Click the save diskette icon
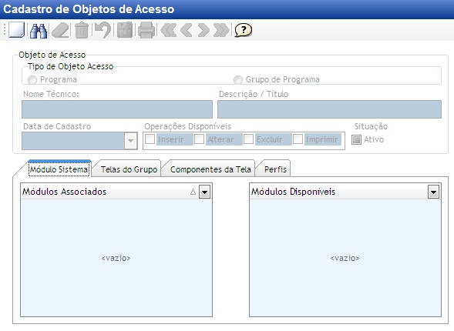Screen dimensions: 454x331 click(125, 30)
